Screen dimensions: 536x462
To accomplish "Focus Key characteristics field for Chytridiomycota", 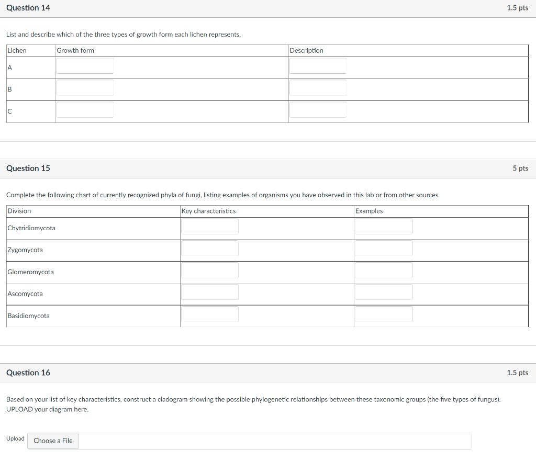I will pyautogui.click(x=210, y=227).
